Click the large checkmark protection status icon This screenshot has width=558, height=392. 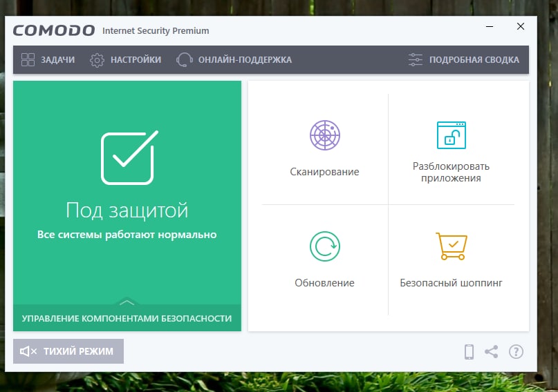point(129,157)
